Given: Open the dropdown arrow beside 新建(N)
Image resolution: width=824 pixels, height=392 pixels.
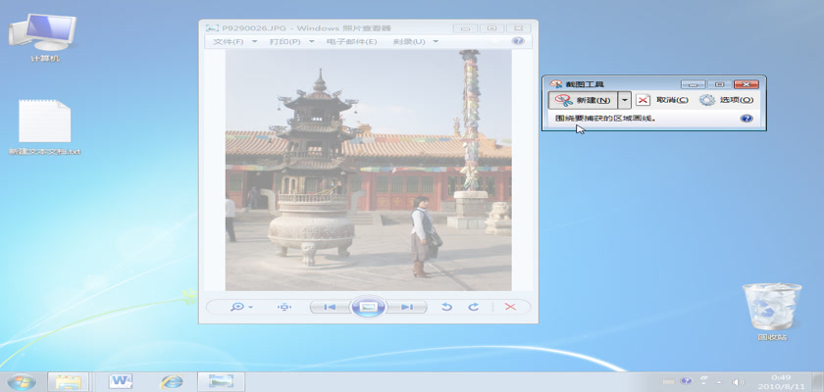Looking at the screenshot, I should click(625, 100).
